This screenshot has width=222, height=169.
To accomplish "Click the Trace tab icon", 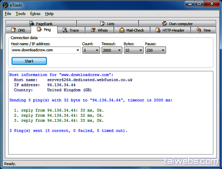I will (x=65, y=30).
